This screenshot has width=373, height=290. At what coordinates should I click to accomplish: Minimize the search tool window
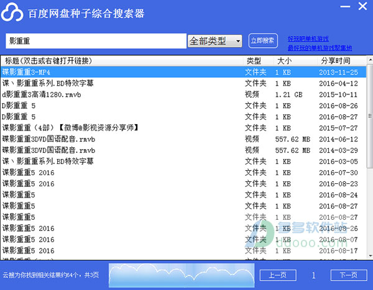click(345, 6)
